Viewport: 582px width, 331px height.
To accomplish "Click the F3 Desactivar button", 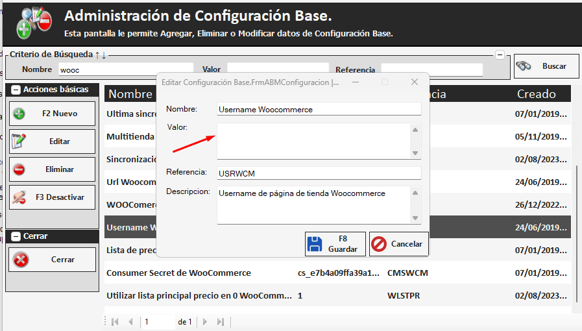I will 52,197.
